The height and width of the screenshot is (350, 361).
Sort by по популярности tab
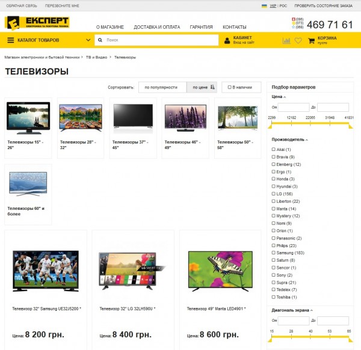161,87
